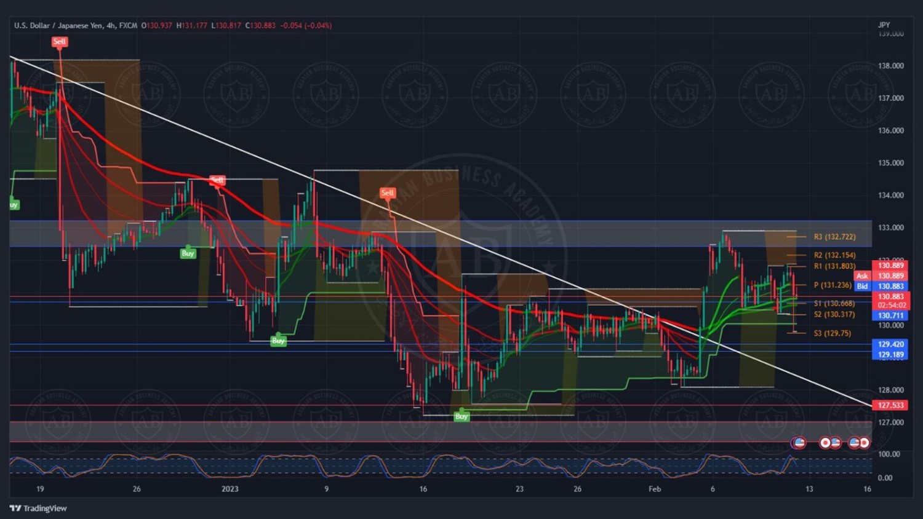Click the 6 date label on the time axis
Screen dimensions: 923x519
[713, 489]
